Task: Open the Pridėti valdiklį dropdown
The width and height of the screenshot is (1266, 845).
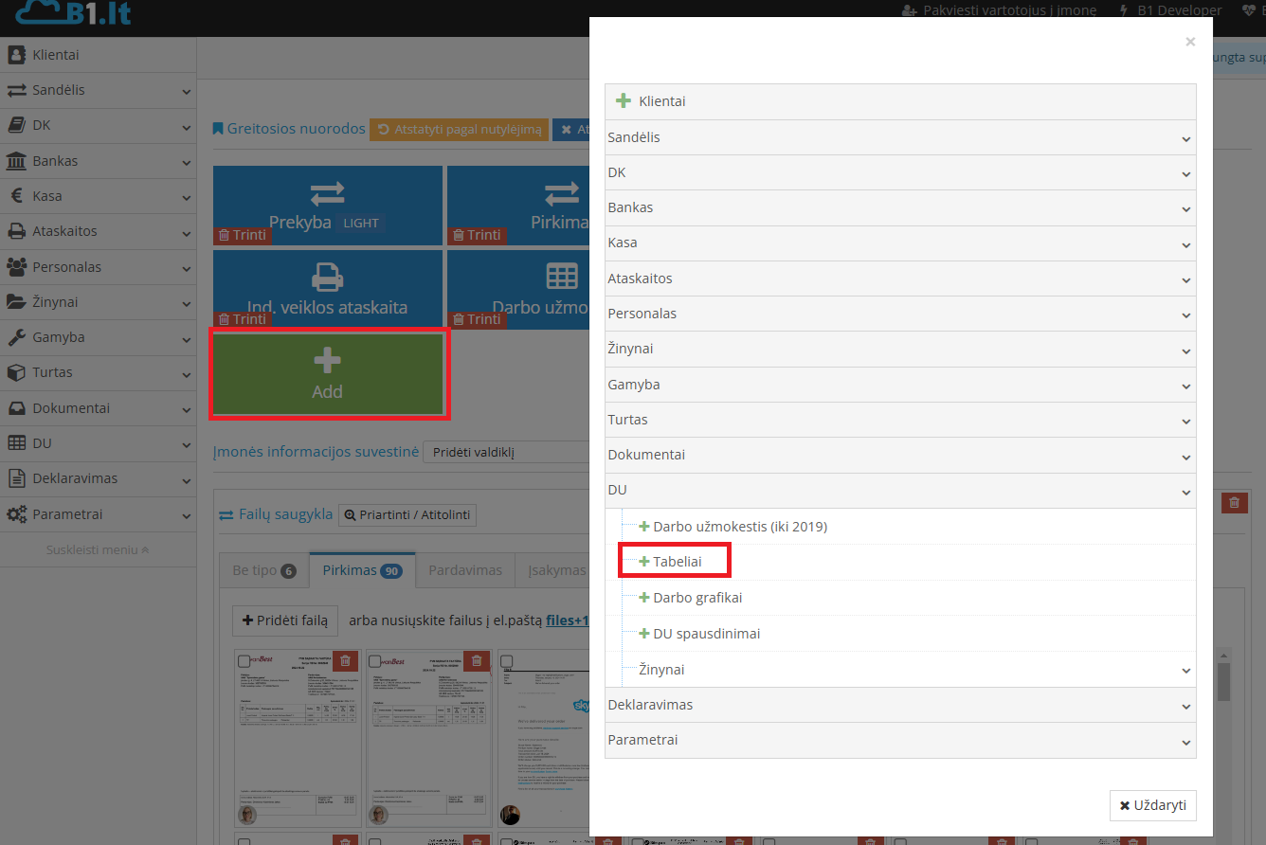Action: coord(506,453)
